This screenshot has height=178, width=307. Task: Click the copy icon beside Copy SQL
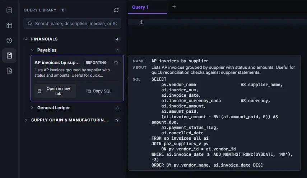tap(89, 91)
